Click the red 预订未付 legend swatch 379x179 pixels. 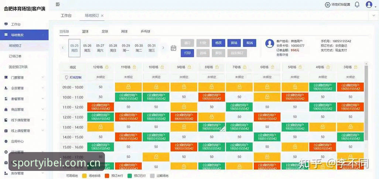coord(107,176)
